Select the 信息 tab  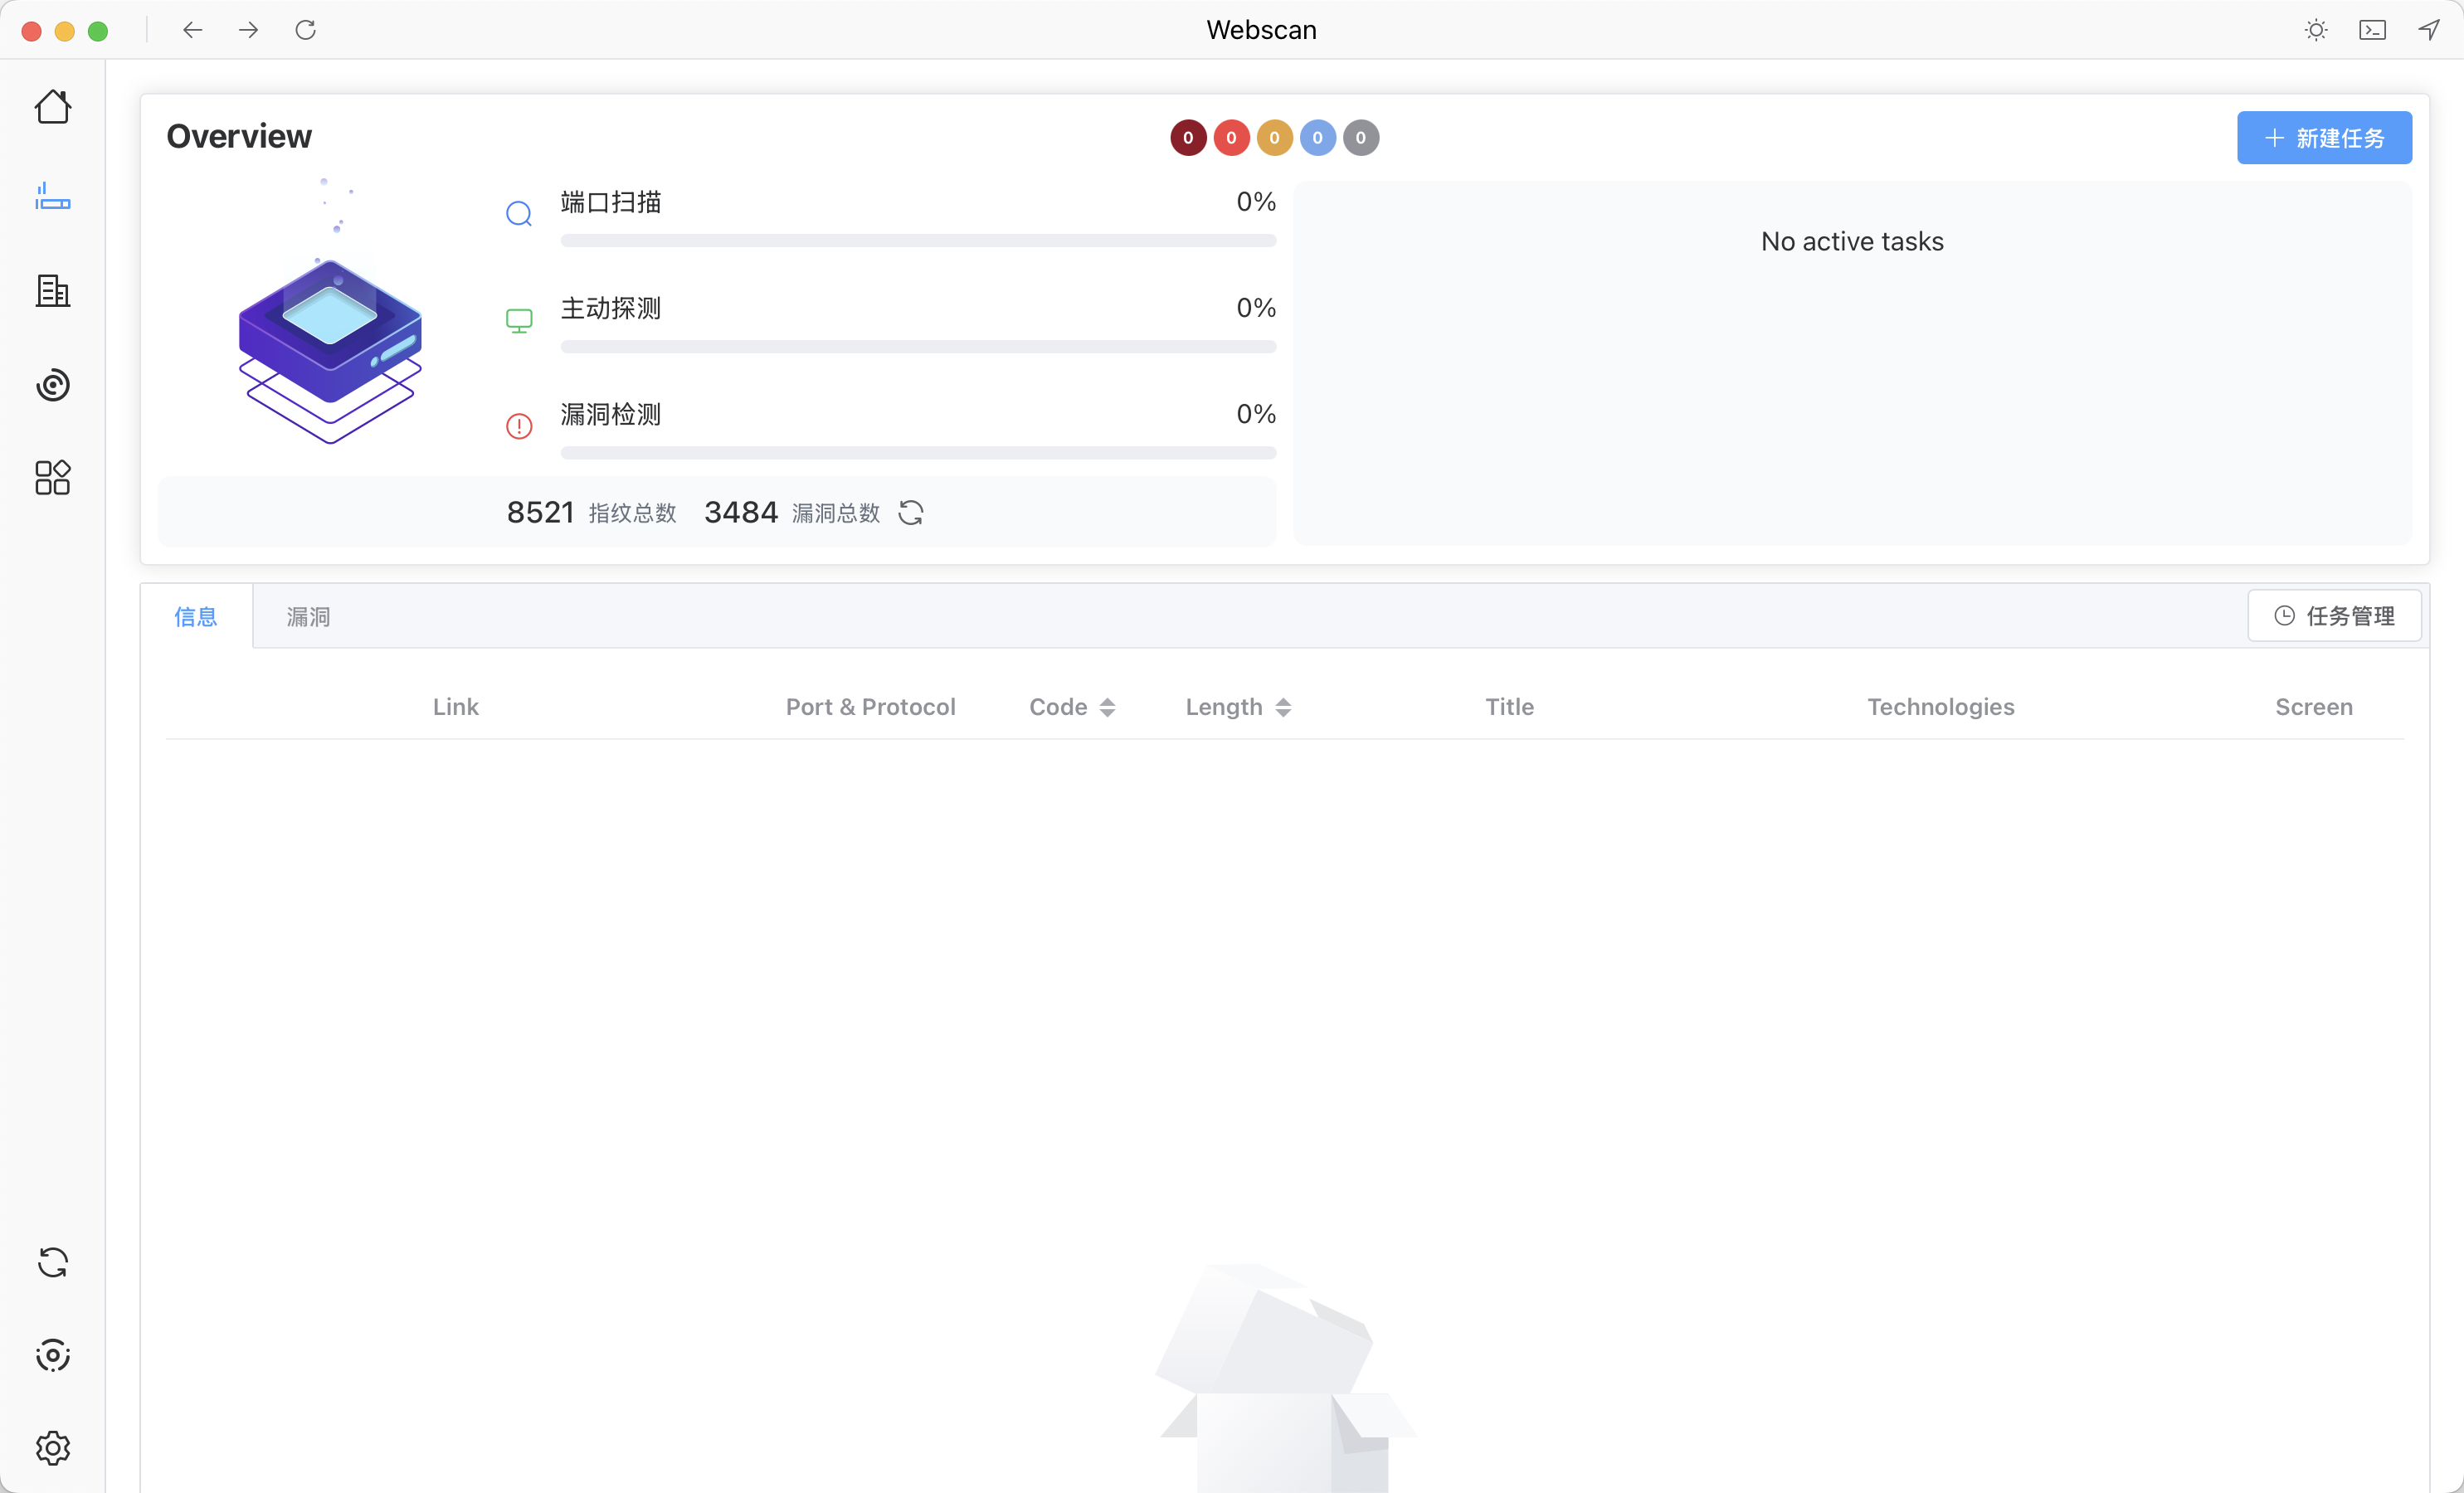pos(196,617)
